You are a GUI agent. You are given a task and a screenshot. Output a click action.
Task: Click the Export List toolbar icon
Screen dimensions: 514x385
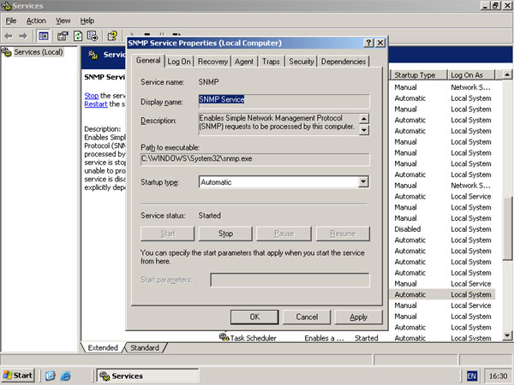click(93, 36)
